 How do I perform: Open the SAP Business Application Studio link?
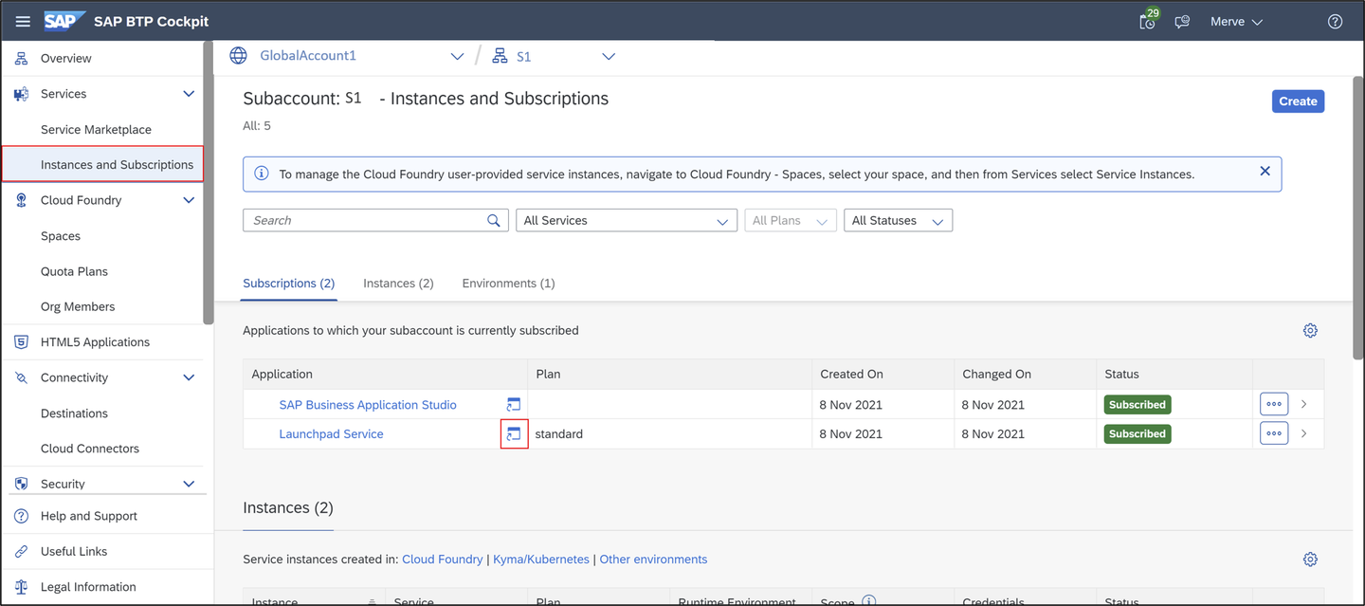[368, 405]
